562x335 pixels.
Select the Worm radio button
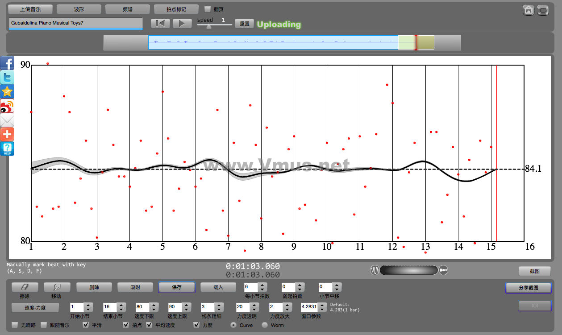[x=265, y=325]
